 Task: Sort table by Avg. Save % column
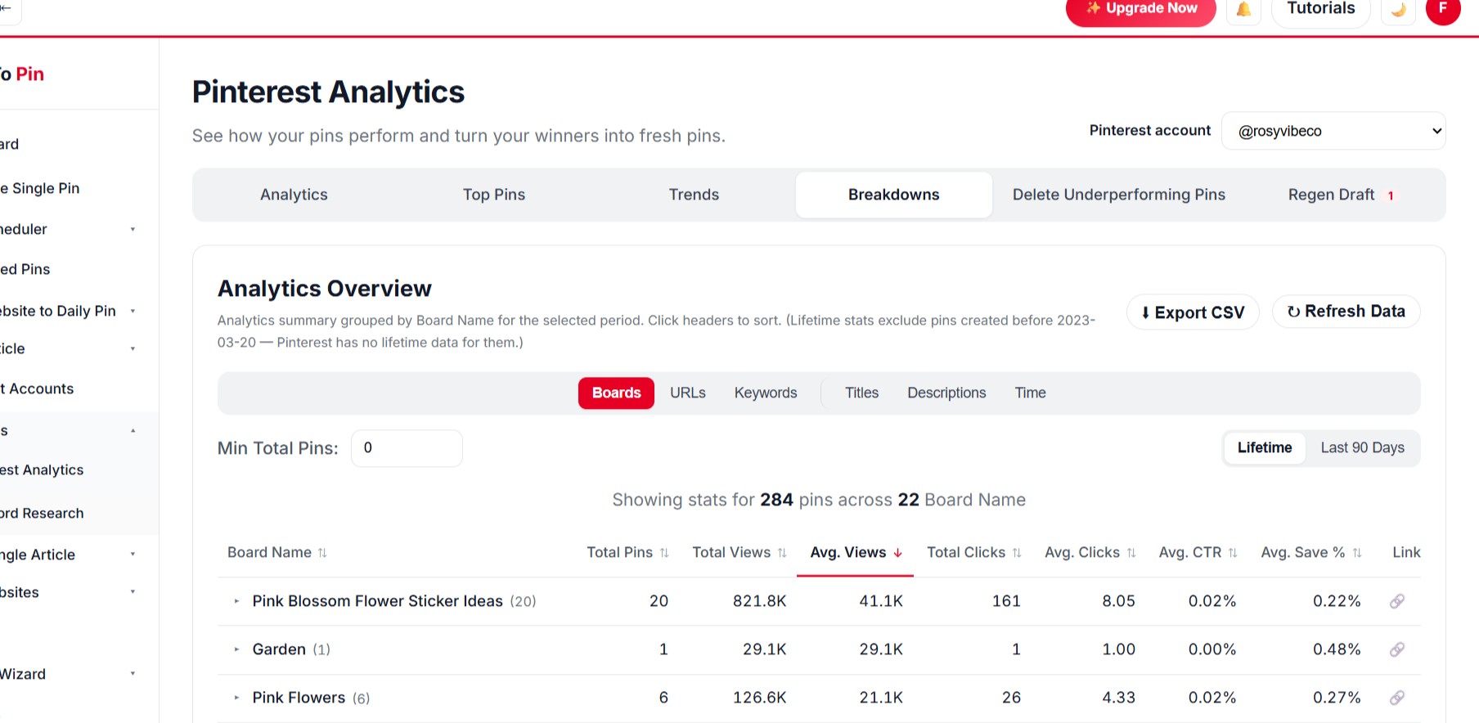tap(1310, 553)
